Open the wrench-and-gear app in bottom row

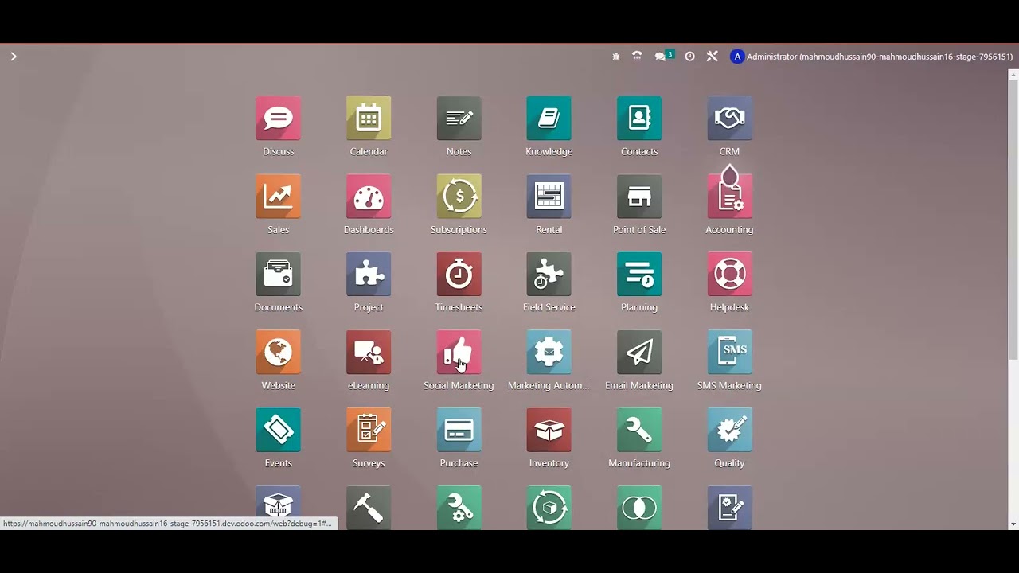point(459,508)
